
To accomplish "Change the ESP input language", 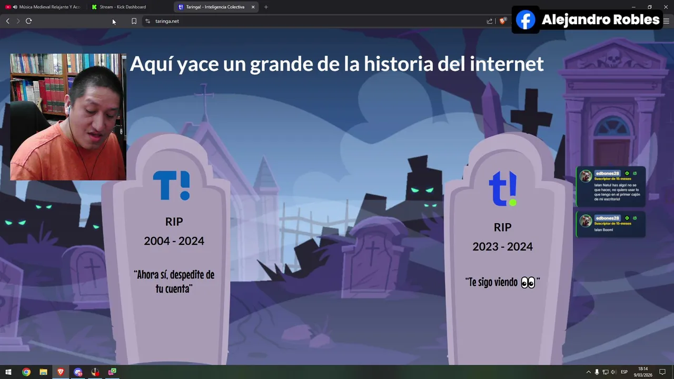I will [625, 372].
